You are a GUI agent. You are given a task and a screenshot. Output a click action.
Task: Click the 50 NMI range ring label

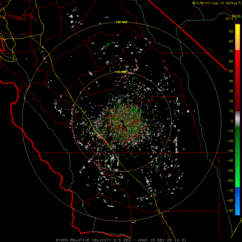point(122,72)
